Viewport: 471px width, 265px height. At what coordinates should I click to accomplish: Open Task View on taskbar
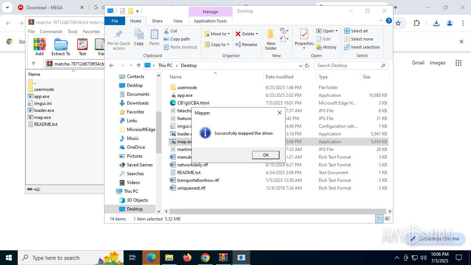coord(132,258)
